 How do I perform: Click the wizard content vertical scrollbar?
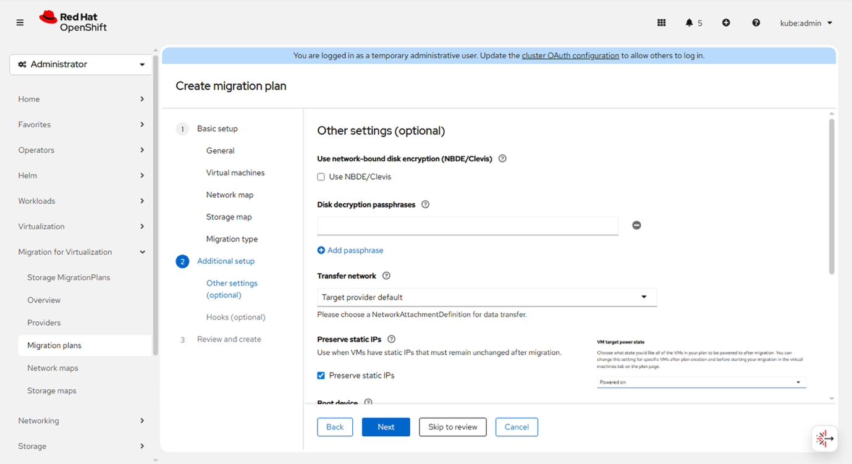tap(832, 196)
